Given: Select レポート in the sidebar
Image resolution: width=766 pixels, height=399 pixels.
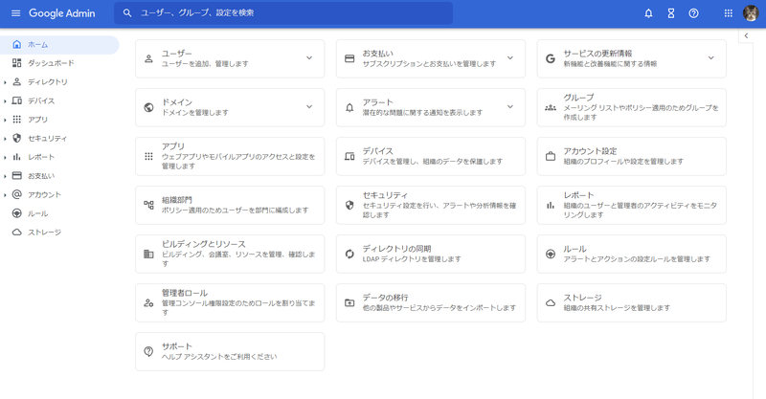Looking at the screenshot, I should tap(41, 157).
